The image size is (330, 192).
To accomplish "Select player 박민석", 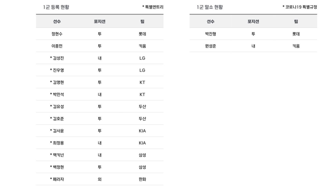I will coord(57,94).
